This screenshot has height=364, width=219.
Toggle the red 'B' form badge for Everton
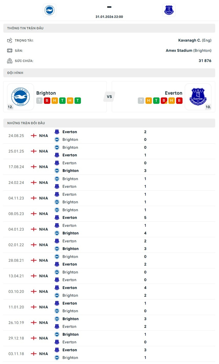point(164,101)
